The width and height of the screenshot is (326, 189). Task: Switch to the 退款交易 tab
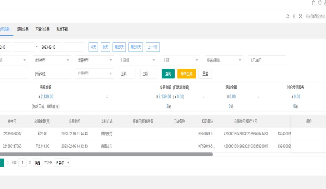click(23, 29)
